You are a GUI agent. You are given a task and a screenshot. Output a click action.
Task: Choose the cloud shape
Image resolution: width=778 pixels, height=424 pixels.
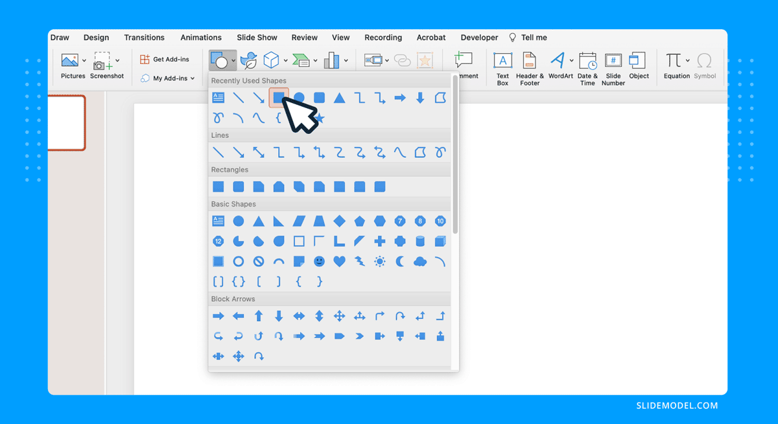pyautogui.click(x=420, y=262)
